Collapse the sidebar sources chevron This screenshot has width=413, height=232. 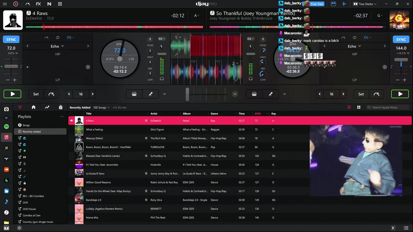click(x=6, y=118)
